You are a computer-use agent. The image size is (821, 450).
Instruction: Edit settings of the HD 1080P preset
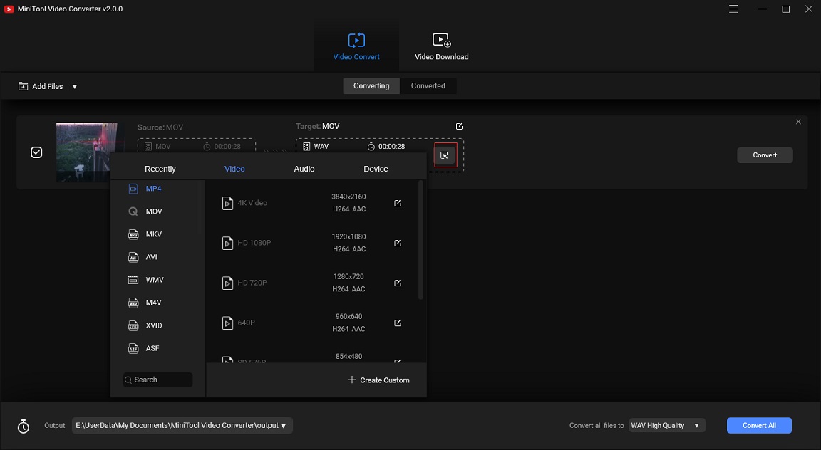point(398,243)
